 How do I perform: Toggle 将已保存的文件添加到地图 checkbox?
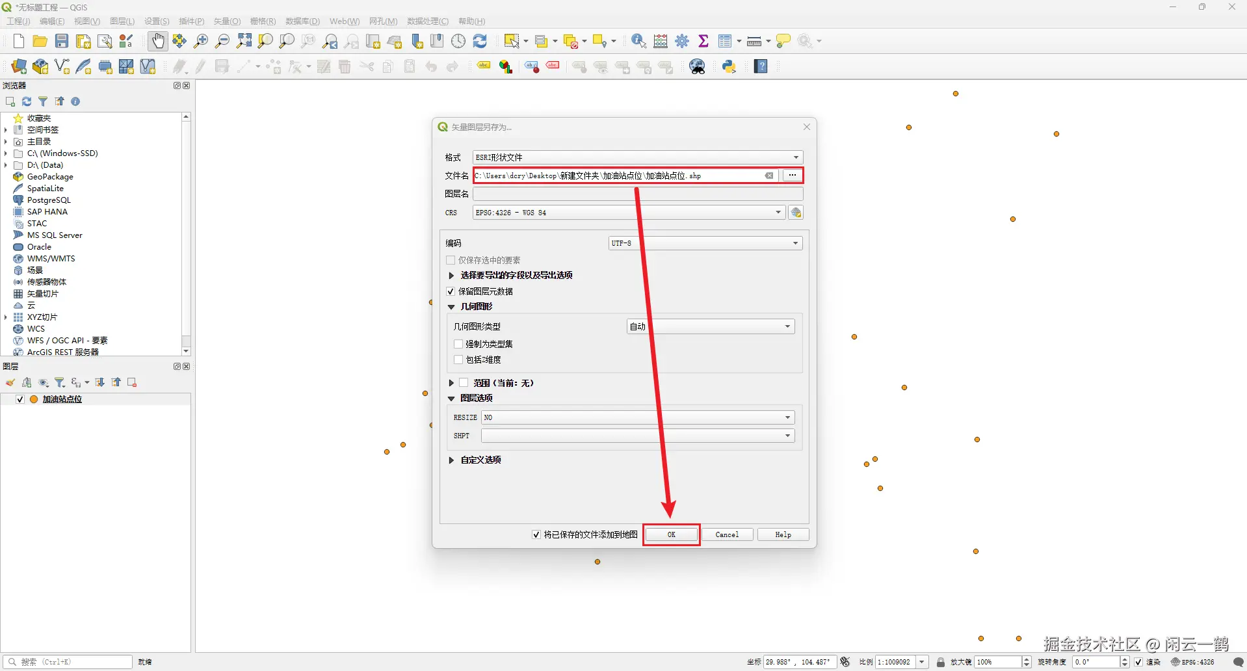[x=536, y=534]
